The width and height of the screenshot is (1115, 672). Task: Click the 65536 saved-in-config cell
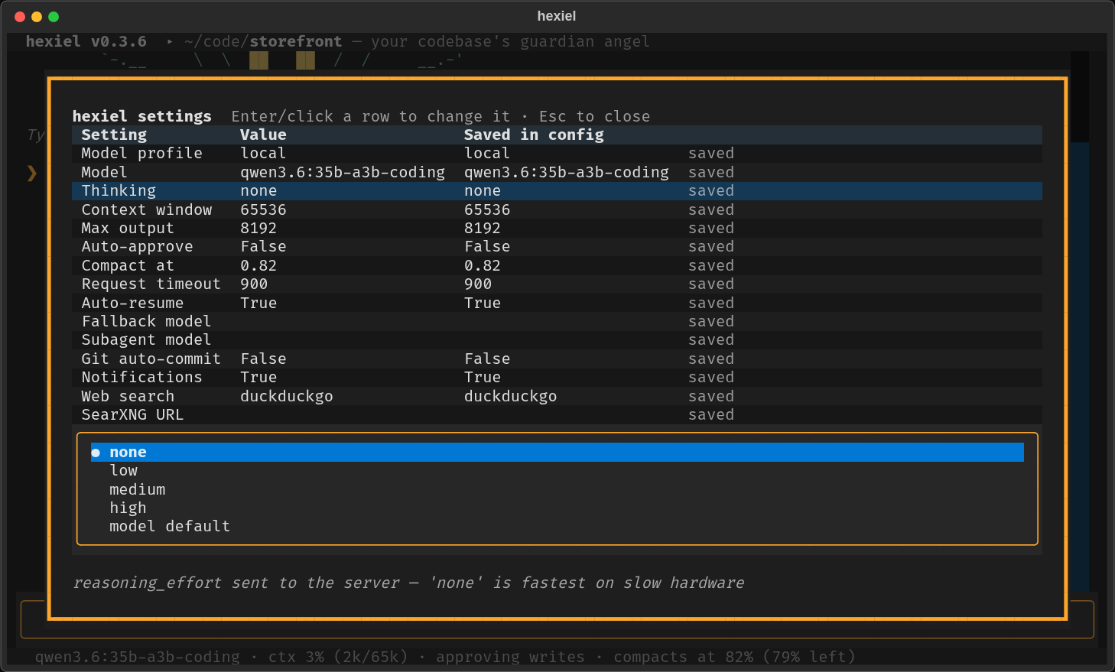click(x=487, y=209)
